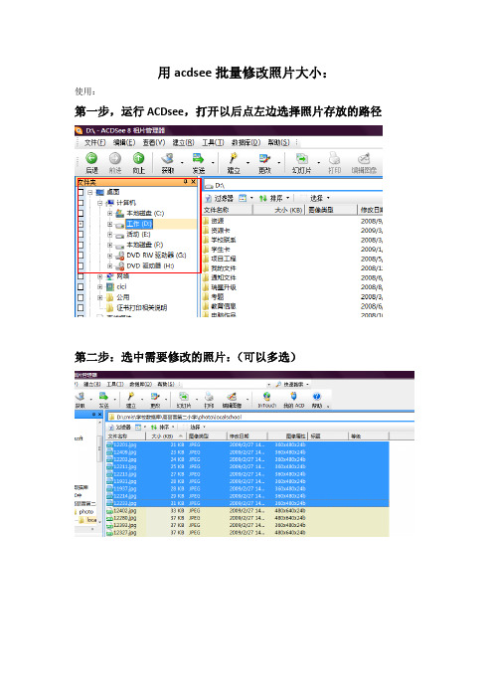Viewport: 493px width, 698px height.
Task: Collapse the 计算机 tree node
Action: pos(99,203)
